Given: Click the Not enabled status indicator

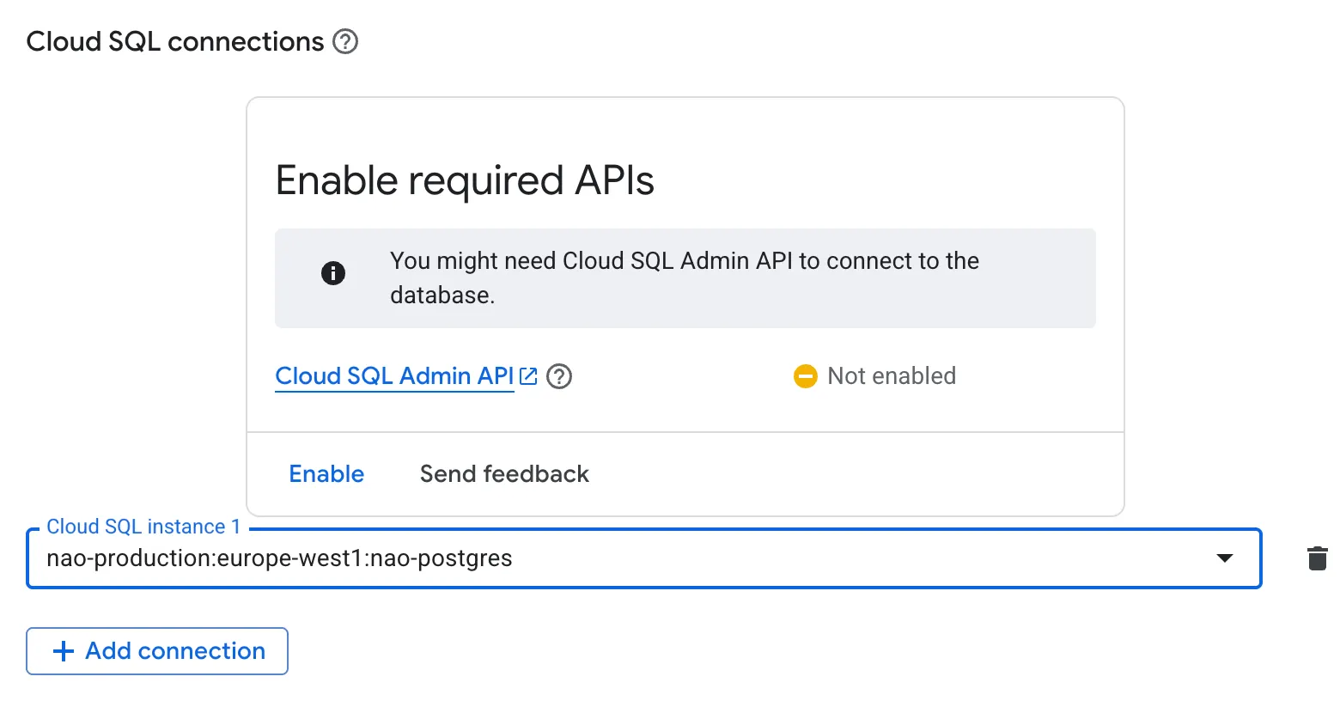Looking at the screenshot, I should (891, 375).
